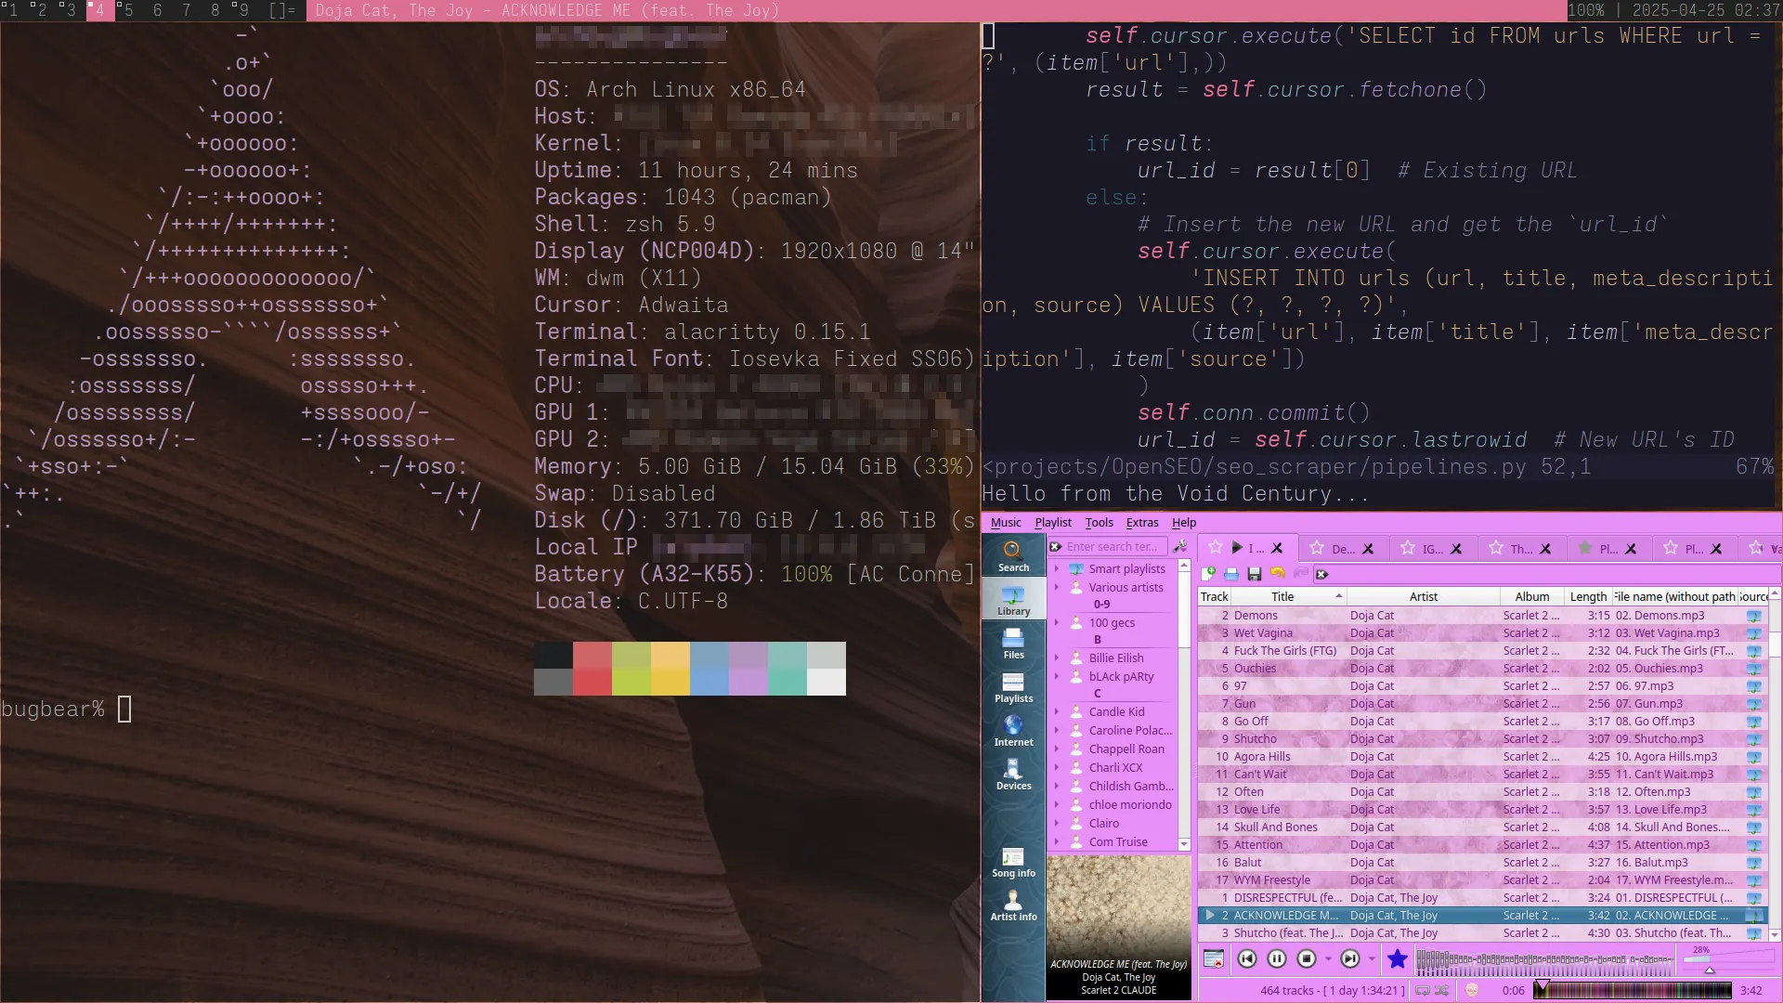The height and width of the screenshot is (1003, 1783).
Task: Undo the last playlist change
Action: pyautogui.click(x=1278, y=574)
